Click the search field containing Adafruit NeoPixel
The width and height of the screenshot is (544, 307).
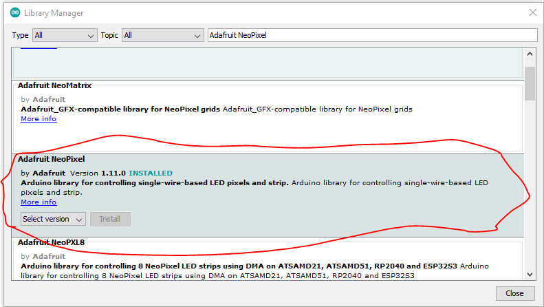coord(371,35)
